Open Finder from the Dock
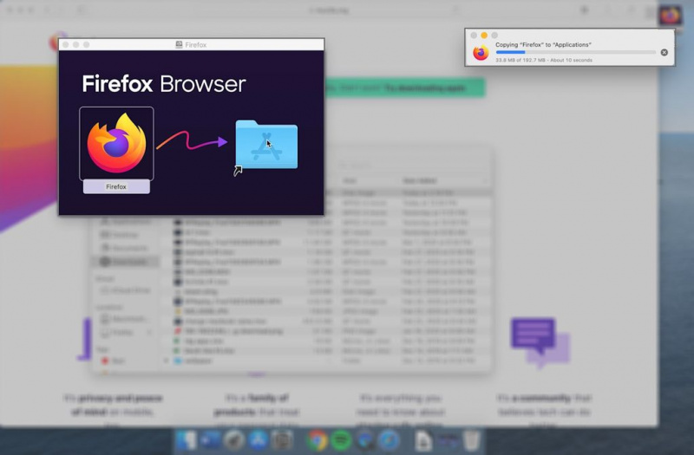The height and width of the screenshot is (455, 694). click(x=187, y=440)
